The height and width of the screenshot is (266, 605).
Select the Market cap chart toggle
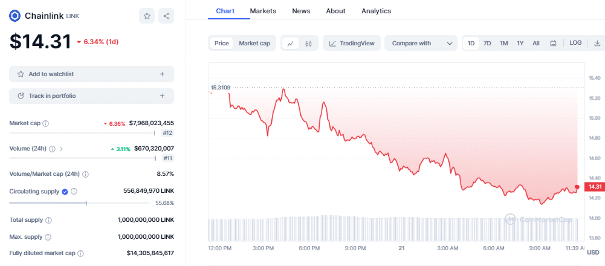pyautogui.click(x=254, y=44)
